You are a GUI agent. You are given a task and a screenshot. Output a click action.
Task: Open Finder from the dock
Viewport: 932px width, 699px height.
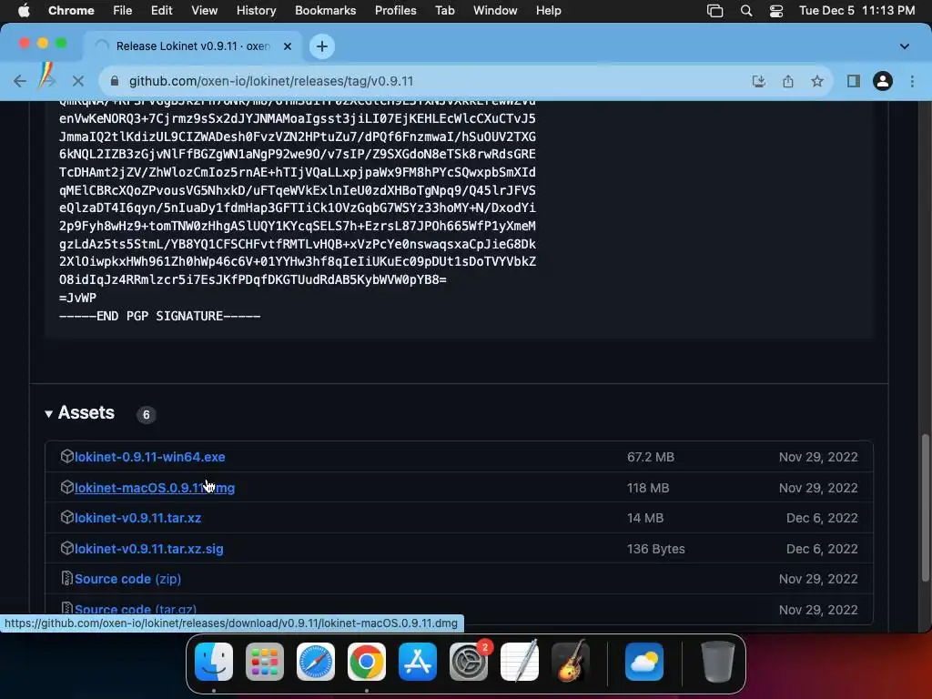[x=214, y=661]
